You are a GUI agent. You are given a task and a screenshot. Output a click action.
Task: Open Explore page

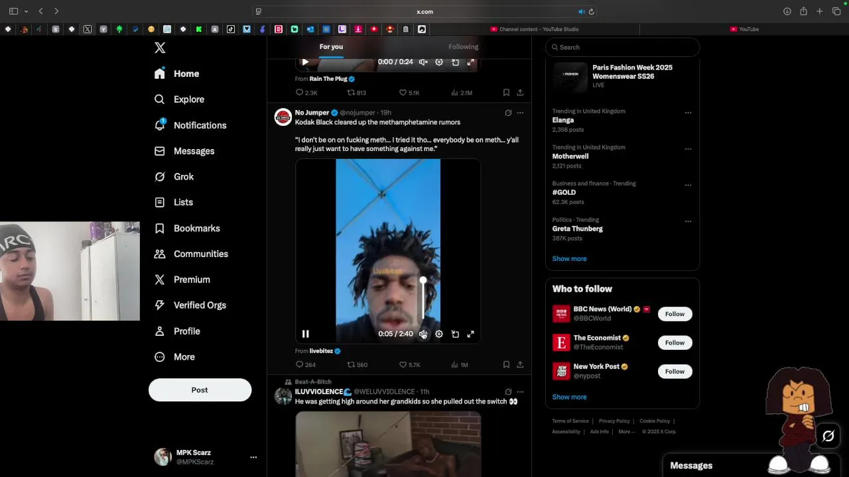click(x=179, y=99)
